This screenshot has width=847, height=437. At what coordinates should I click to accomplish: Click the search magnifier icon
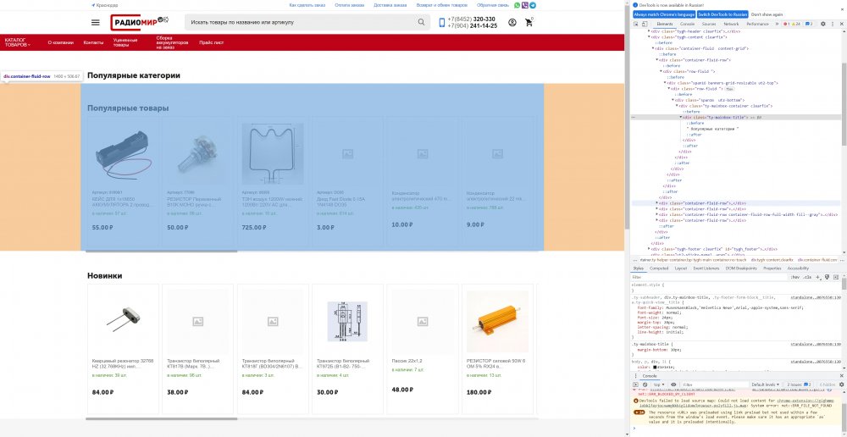[x=422, y=22]
